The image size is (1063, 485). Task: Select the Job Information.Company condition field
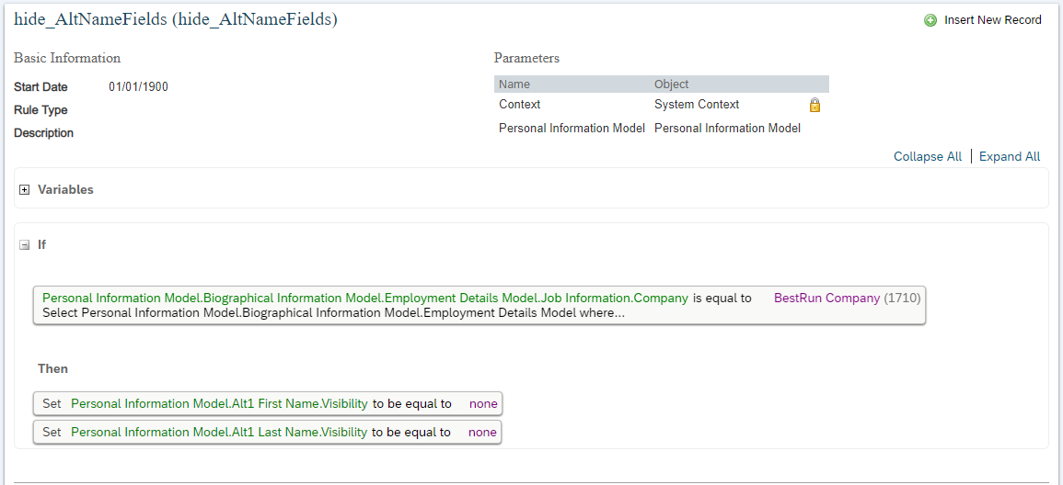(364, 298)
